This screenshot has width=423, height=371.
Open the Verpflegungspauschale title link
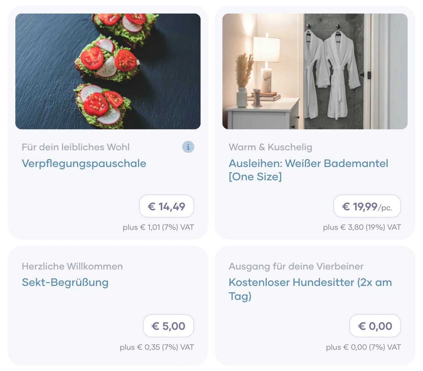coord(84,164)
